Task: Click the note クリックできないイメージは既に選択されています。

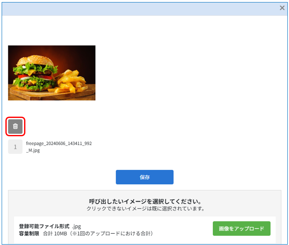Action: [x=146, y=209]
